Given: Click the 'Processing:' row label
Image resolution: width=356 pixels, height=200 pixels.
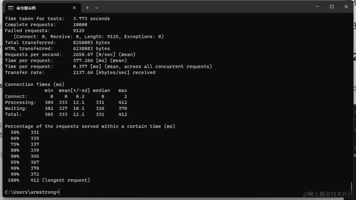Looking at the screenshot, I should (x=20, y=102).
